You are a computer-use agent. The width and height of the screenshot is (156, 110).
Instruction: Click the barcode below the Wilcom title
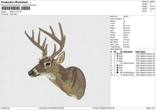coord(16,8)
